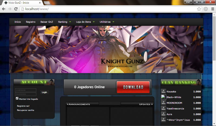The height and width of the screenshot is (126, 216).
Task: Click the scrollbar down arrow
Action: [x=214, y=124]
